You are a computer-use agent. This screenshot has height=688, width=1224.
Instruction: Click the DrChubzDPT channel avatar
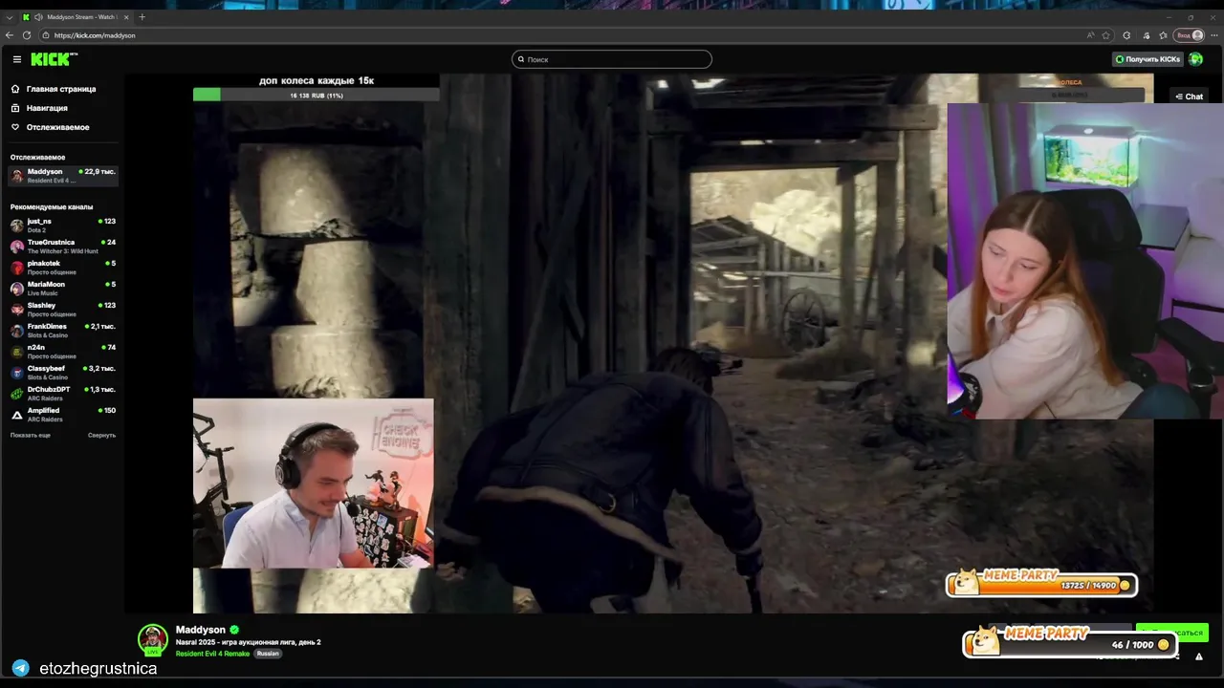point(17,394)
